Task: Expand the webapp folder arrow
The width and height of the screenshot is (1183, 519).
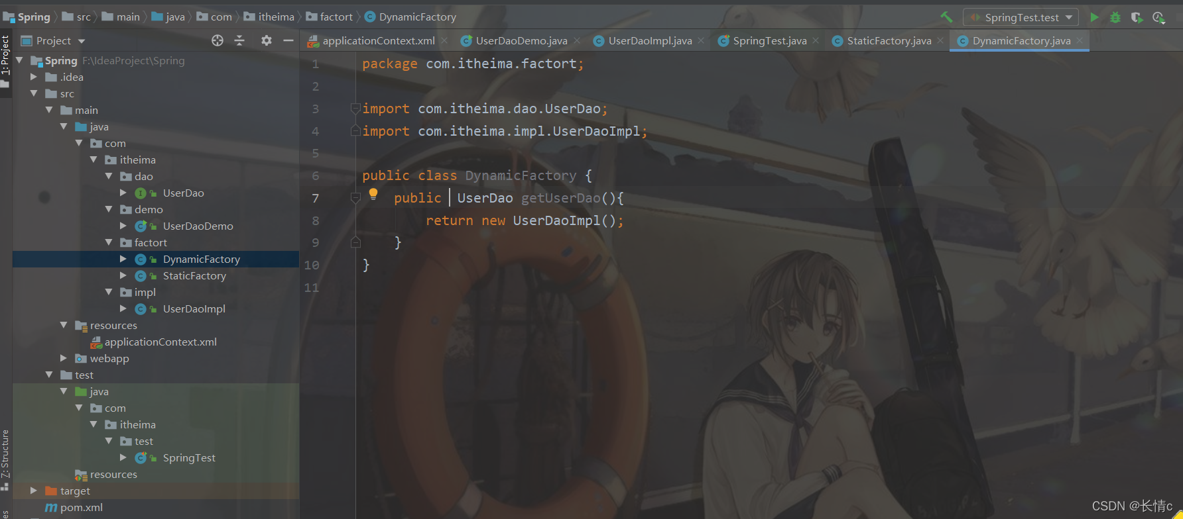Action: coord(64,358)
